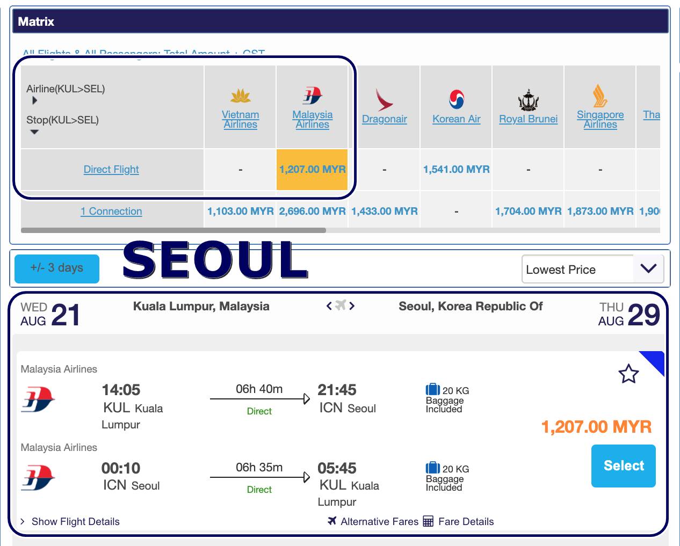
Task: Click the Vietnam Airlines lotus logo
Action: point(241,96)
